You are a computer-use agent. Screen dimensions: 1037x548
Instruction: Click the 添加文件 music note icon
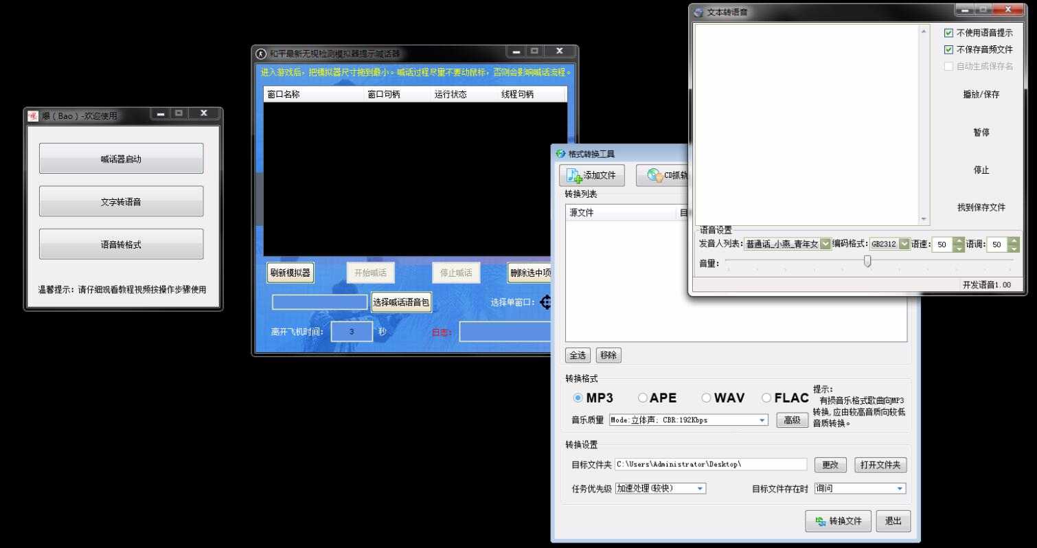pyautogui.click(x=574, y=176)
